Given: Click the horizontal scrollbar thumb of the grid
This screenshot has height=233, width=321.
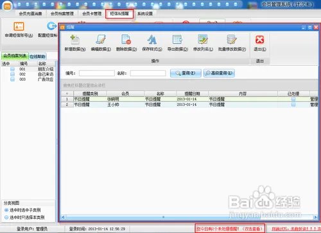Looking at the screenshot, I should click(163, 217).
